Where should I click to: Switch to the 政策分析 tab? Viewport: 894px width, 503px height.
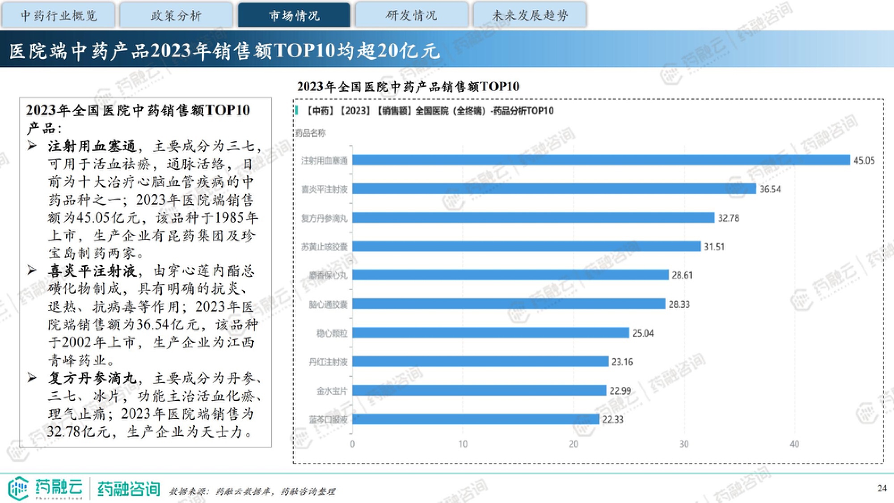[x=176, y=15]
